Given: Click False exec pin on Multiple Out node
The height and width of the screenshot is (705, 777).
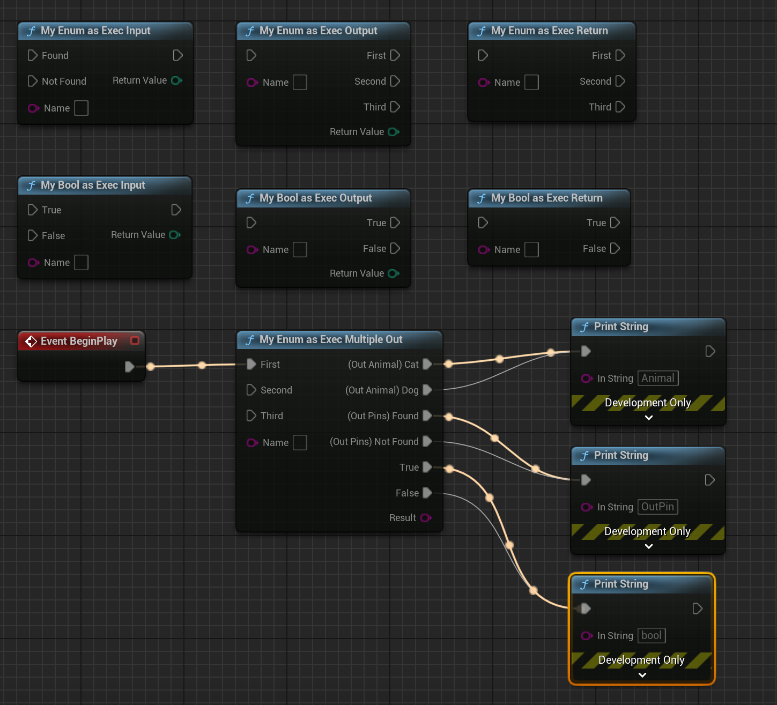Looking at the screenshot, I should point(427,493).
